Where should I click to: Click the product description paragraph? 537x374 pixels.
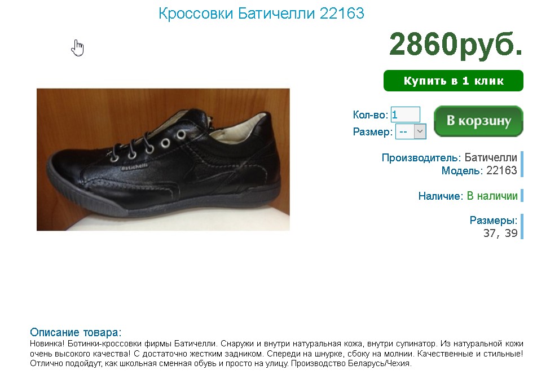point(276,353)
